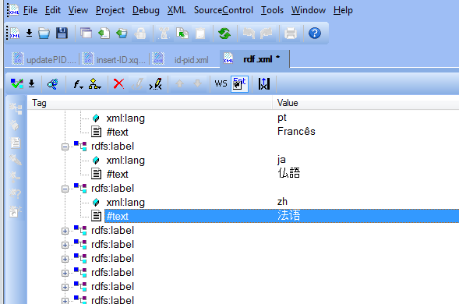Open the XML menu
This screenshot has height=304, width=459.
tap(177, 10)
